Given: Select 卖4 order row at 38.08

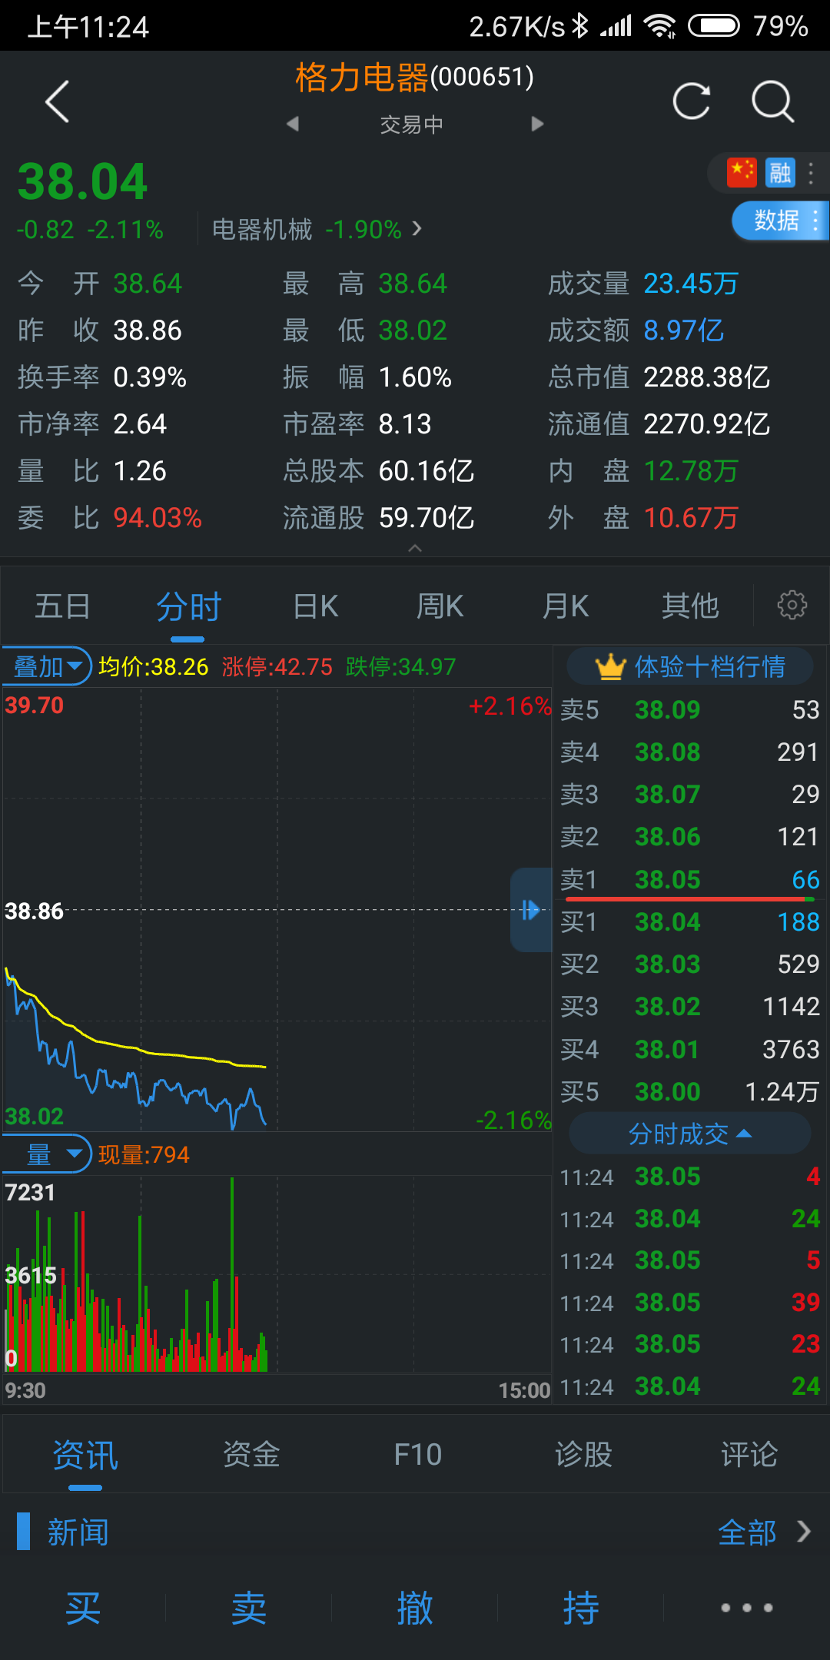Looking at the screenshot, I should pyautogui.click(x=690, y=752).
